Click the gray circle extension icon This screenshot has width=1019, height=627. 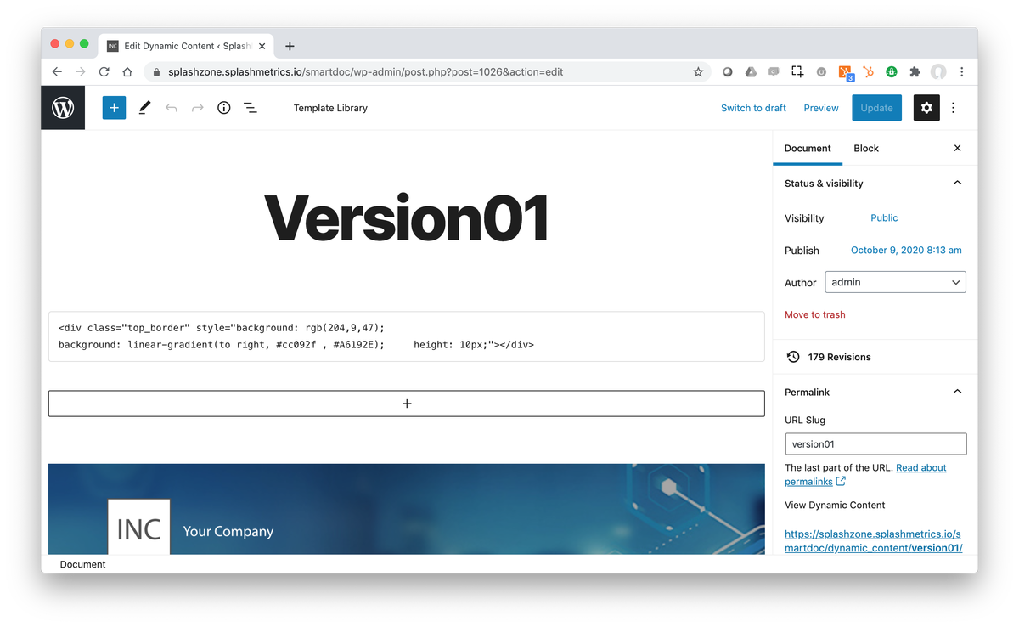[728, 72]
